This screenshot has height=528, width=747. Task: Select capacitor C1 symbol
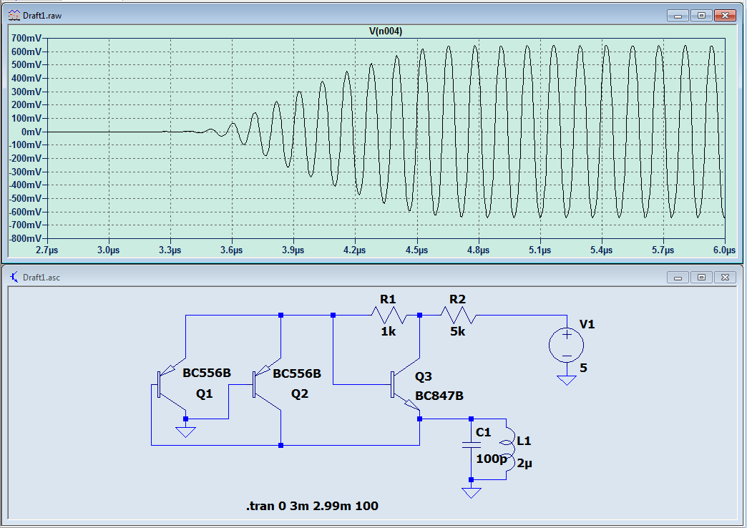(471, 445)
